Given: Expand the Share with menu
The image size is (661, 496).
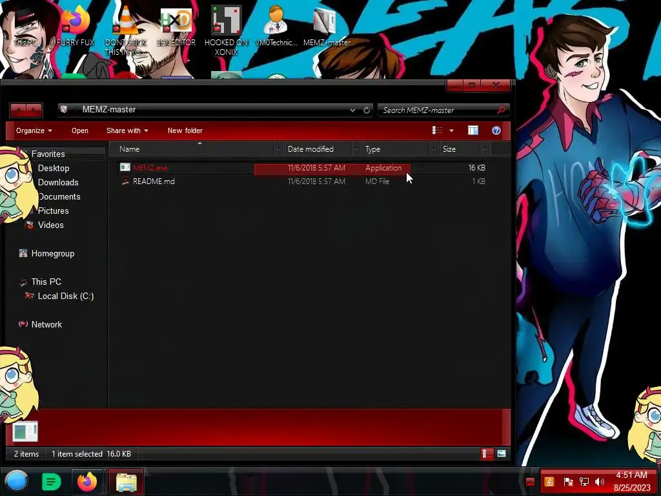Looking at the screenshot, I should point(127,130).
